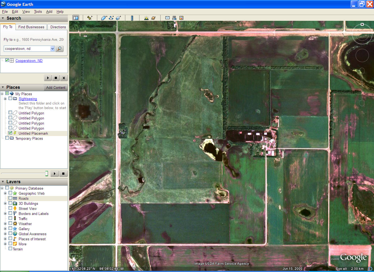Print the current view
The width and height of the screenshot is (374, 272).
(x=174, y=18)
